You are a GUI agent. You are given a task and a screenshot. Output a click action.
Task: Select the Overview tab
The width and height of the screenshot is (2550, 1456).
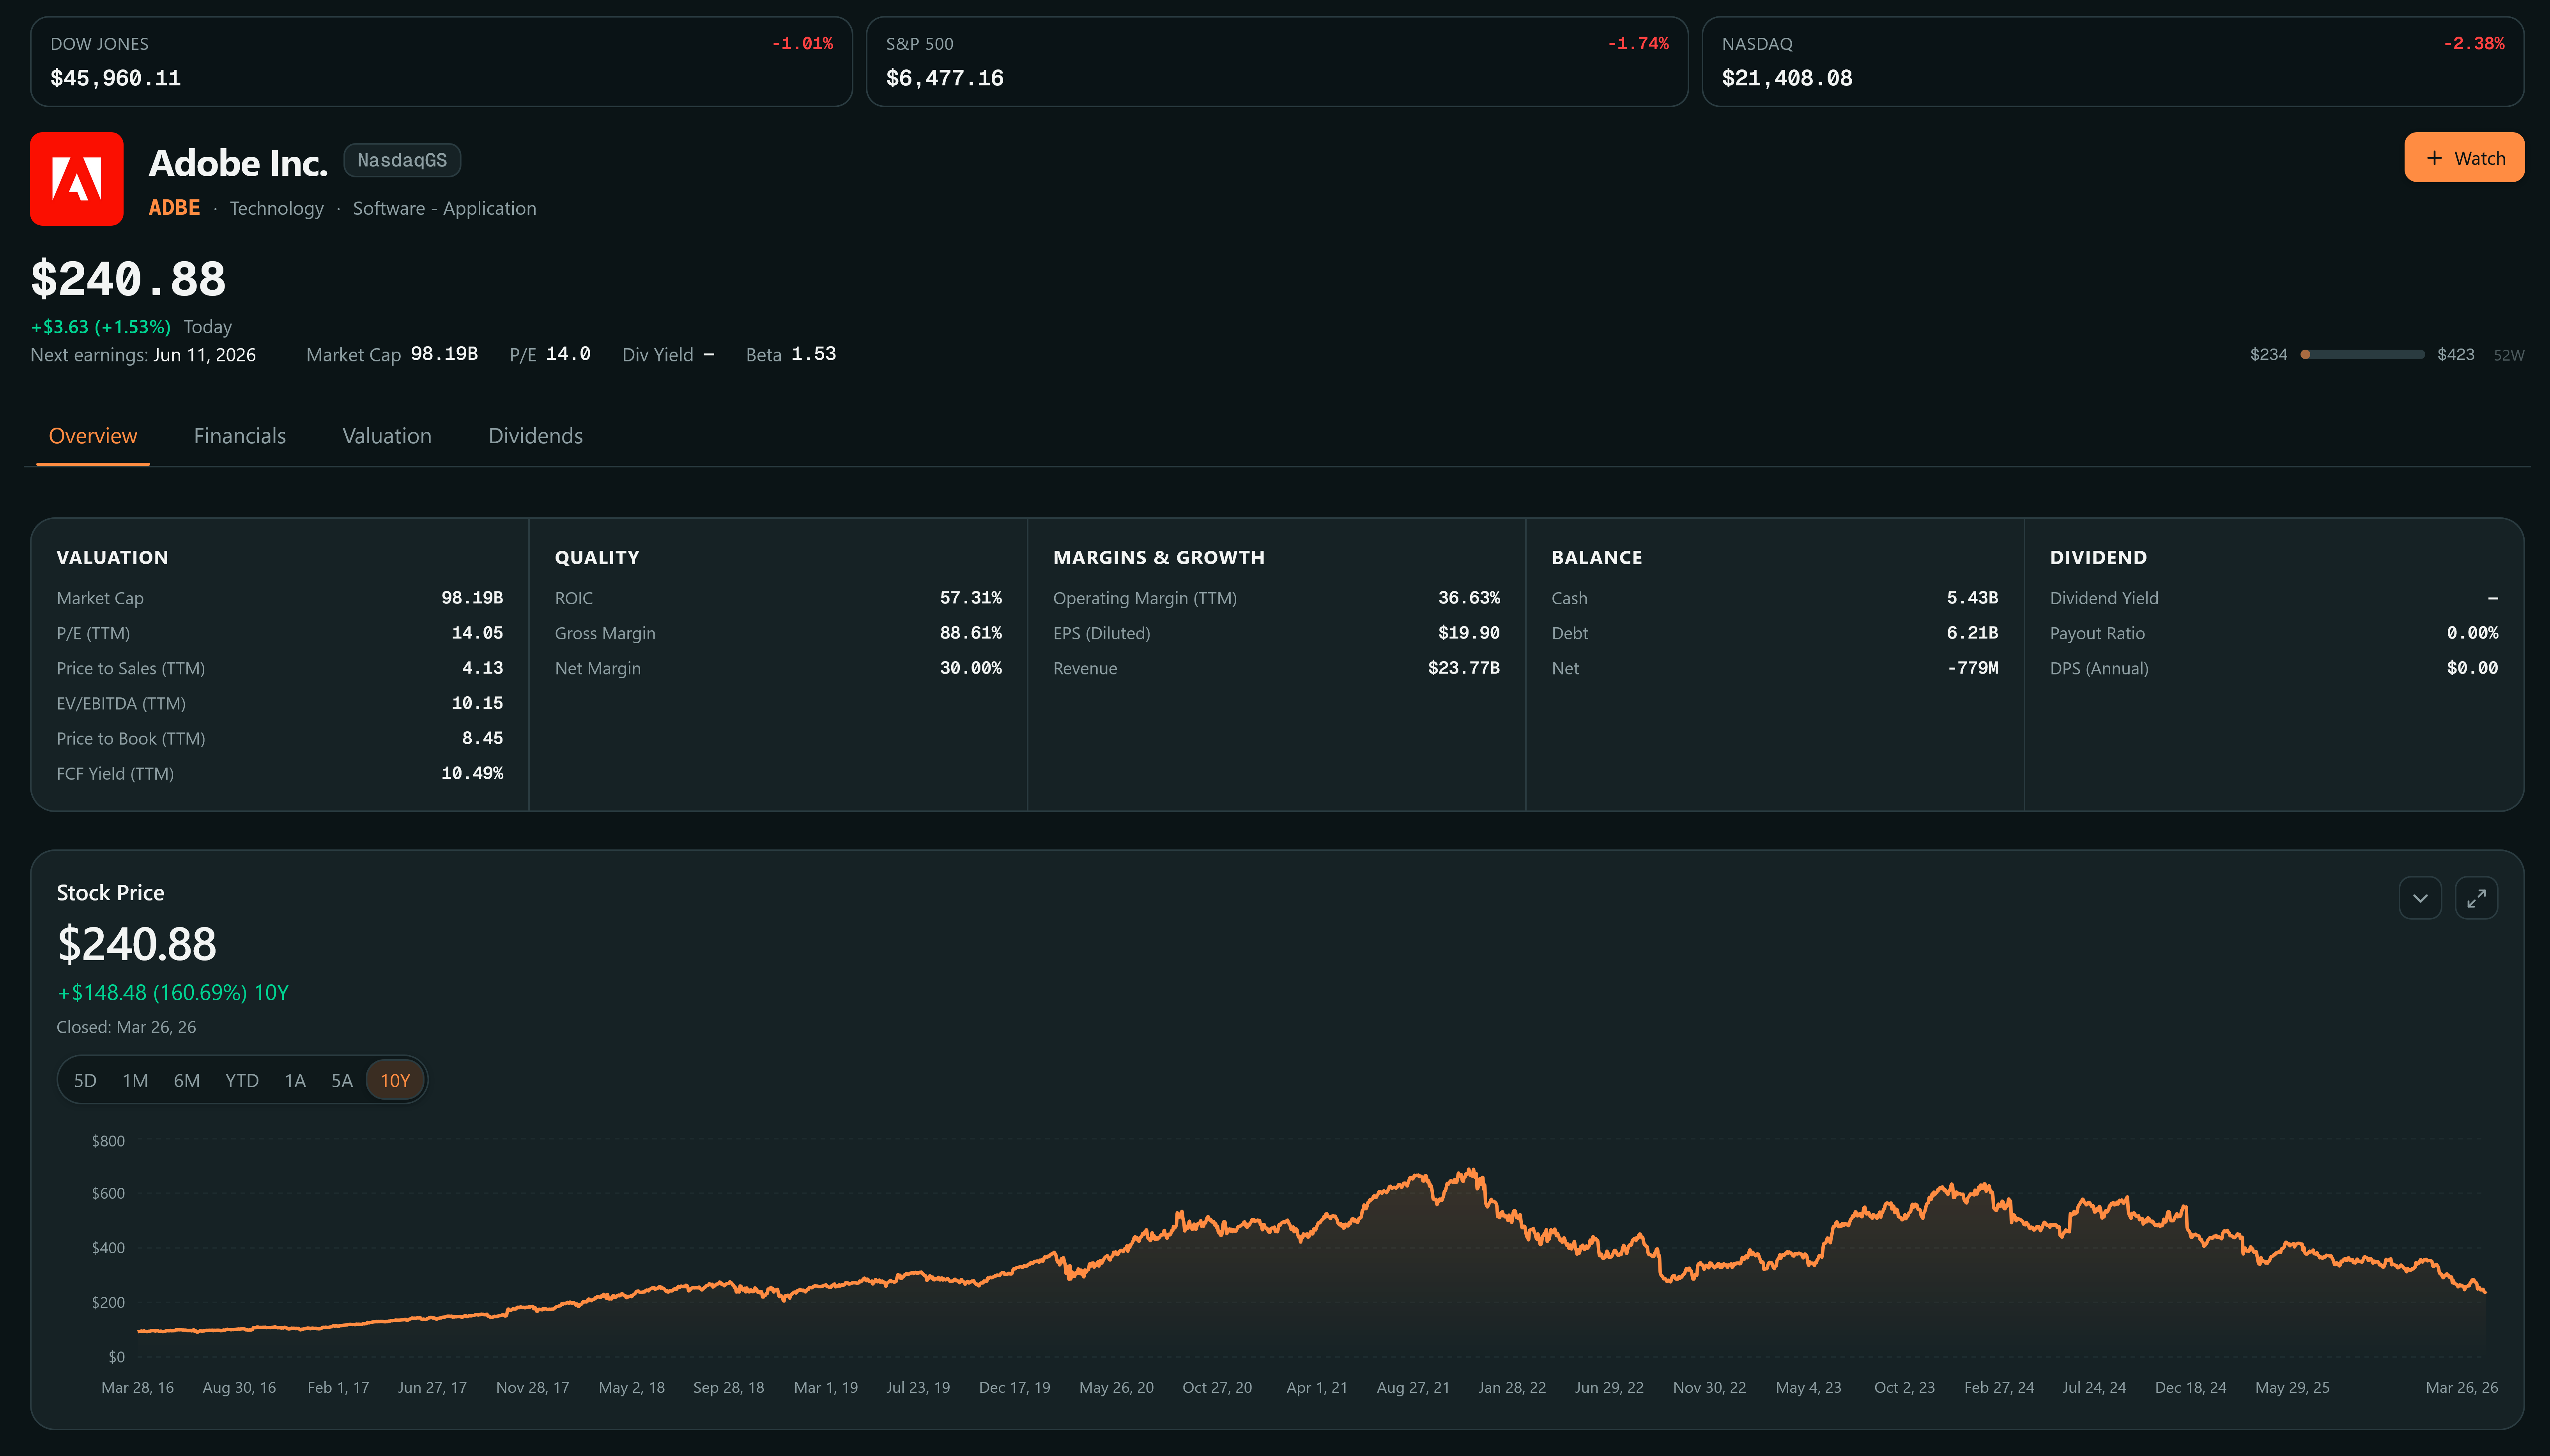(x=93, y=436)
